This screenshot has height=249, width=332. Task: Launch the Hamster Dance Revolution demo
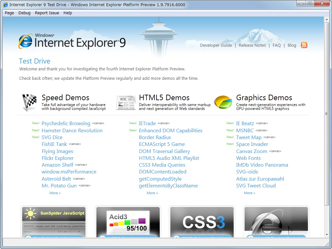click(72, 130)
